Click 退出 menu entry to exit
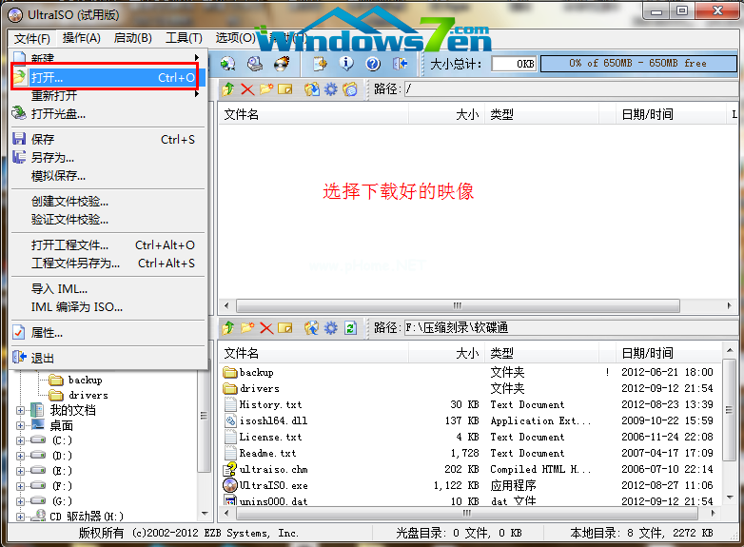The width and height of the screenshot is (744, 547). [43, 358]
